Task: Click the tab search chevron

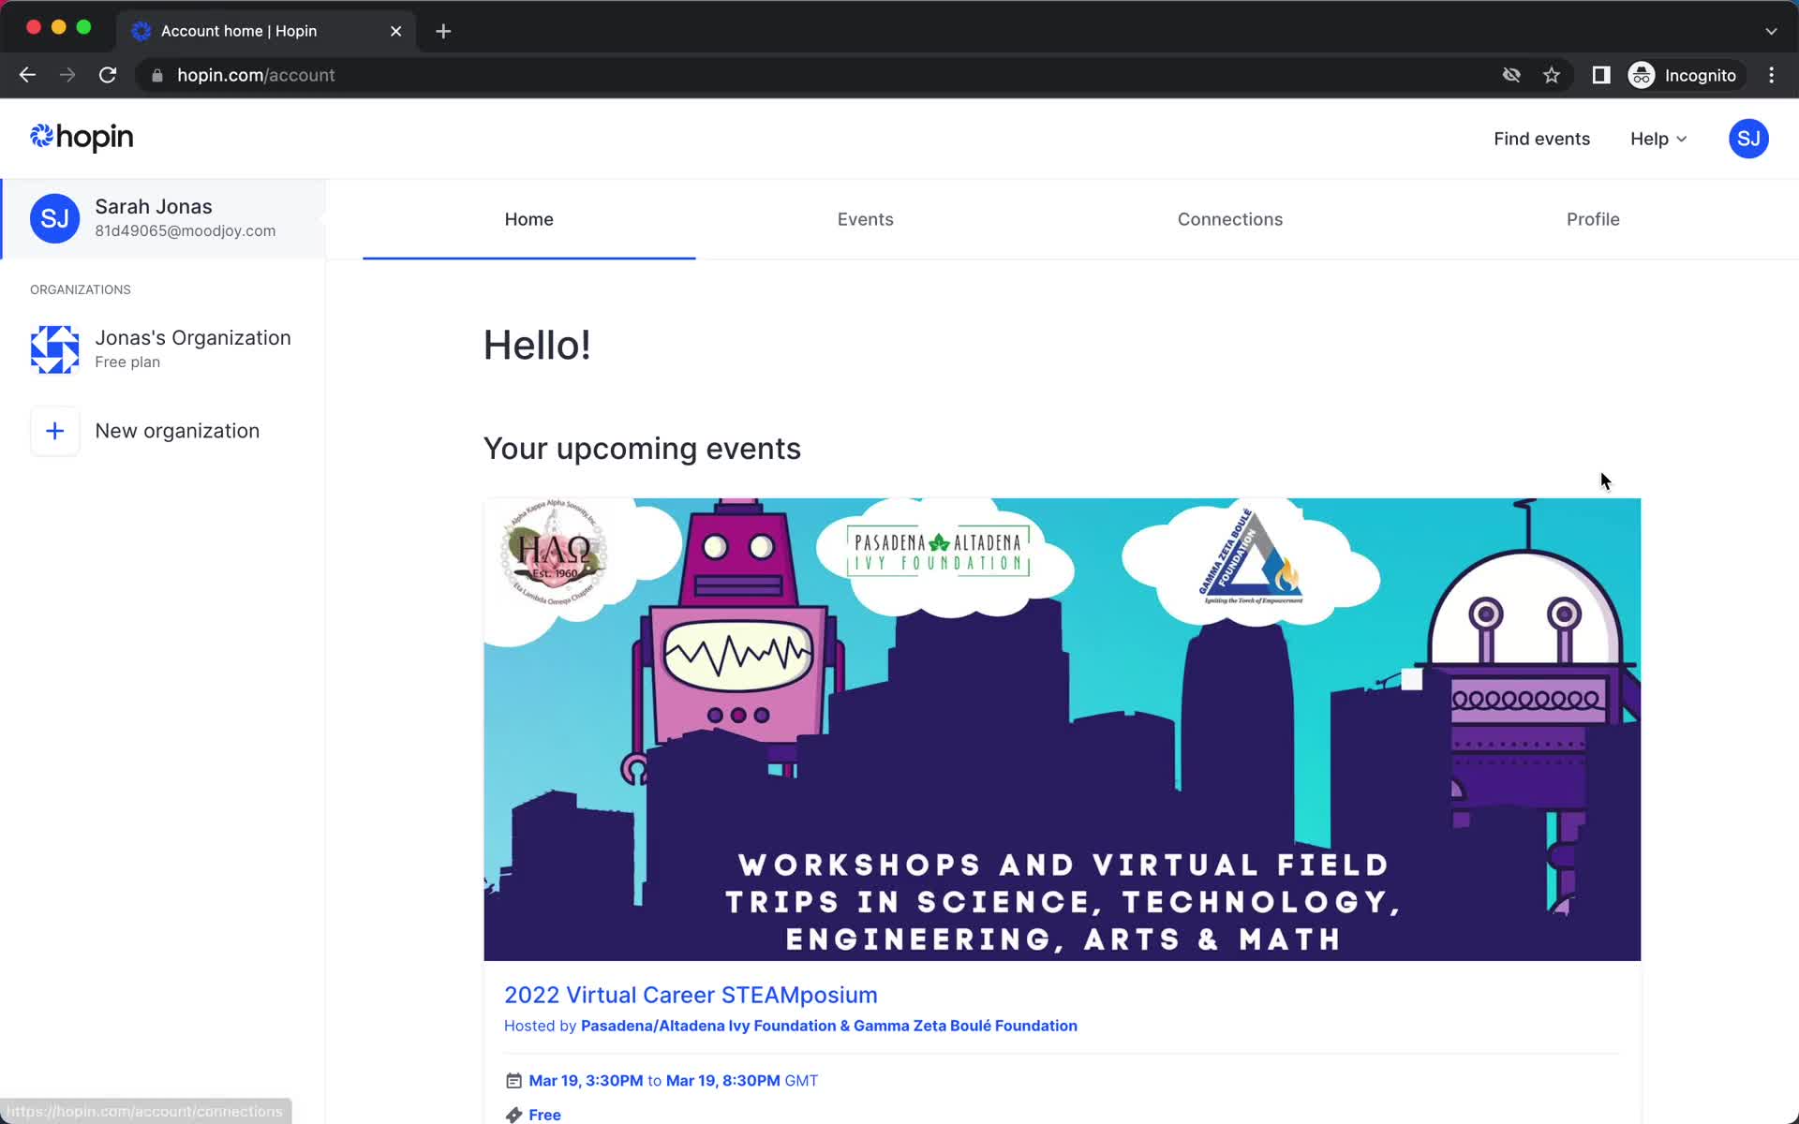Action: click(1771, 31)
